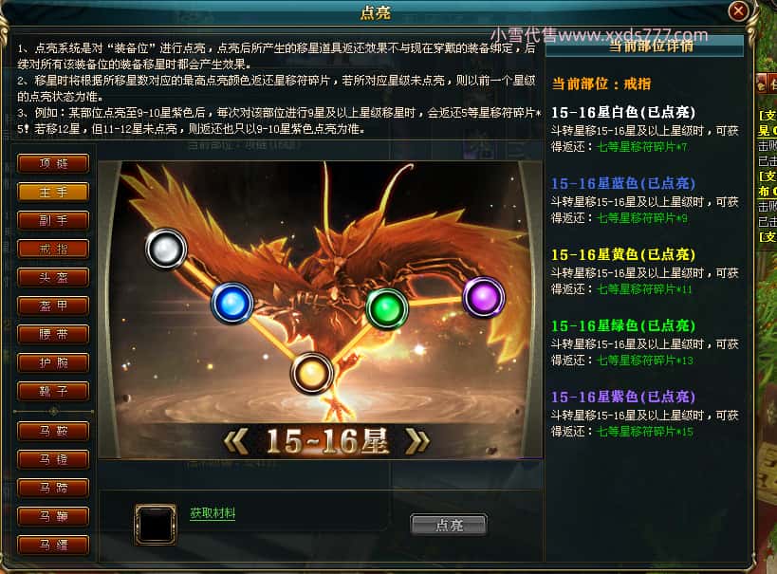This screenshot has height=574, width=777.
Task: Go to previous star level arrow
Action: click(x=236, y=441)
